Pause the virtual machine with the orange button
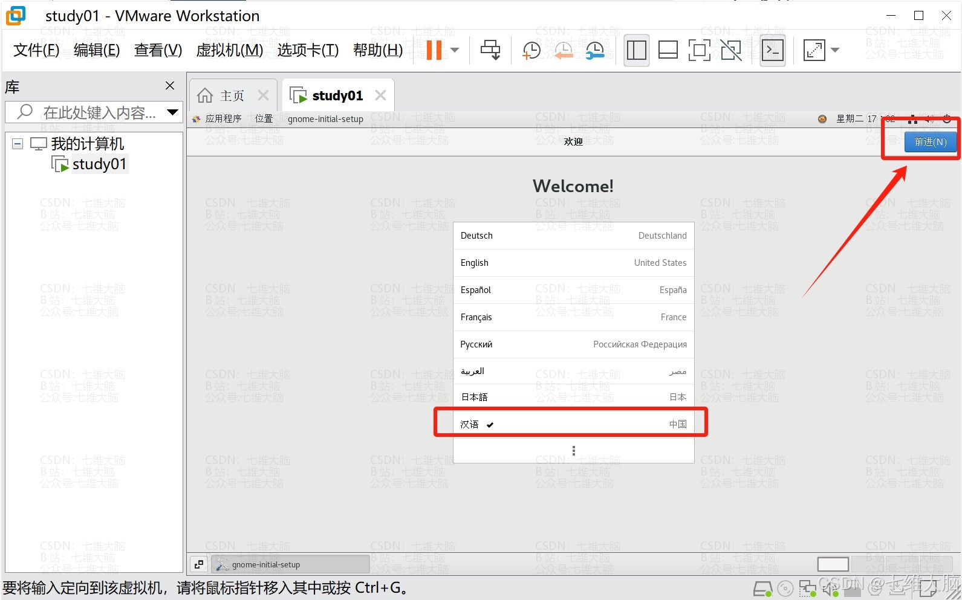Viewport: 962px width, 600px height. (434, 50)
